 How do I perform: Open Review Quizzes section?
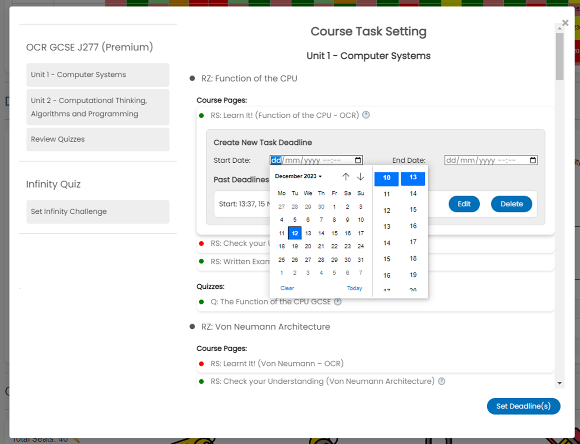tap(98, 139)
